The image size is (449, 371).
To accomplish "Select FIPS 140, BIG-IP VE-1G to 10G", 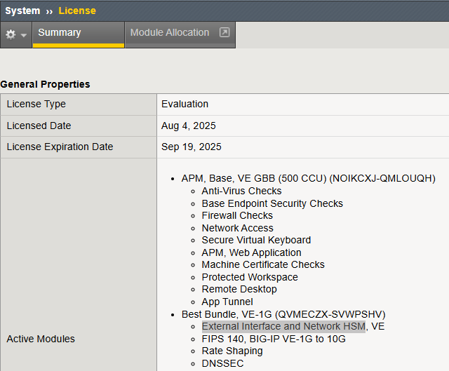I will 274,339.
